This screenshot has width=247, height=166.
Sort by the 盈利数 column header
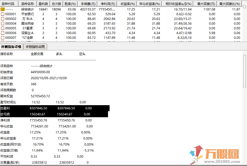tap(43, 4)
